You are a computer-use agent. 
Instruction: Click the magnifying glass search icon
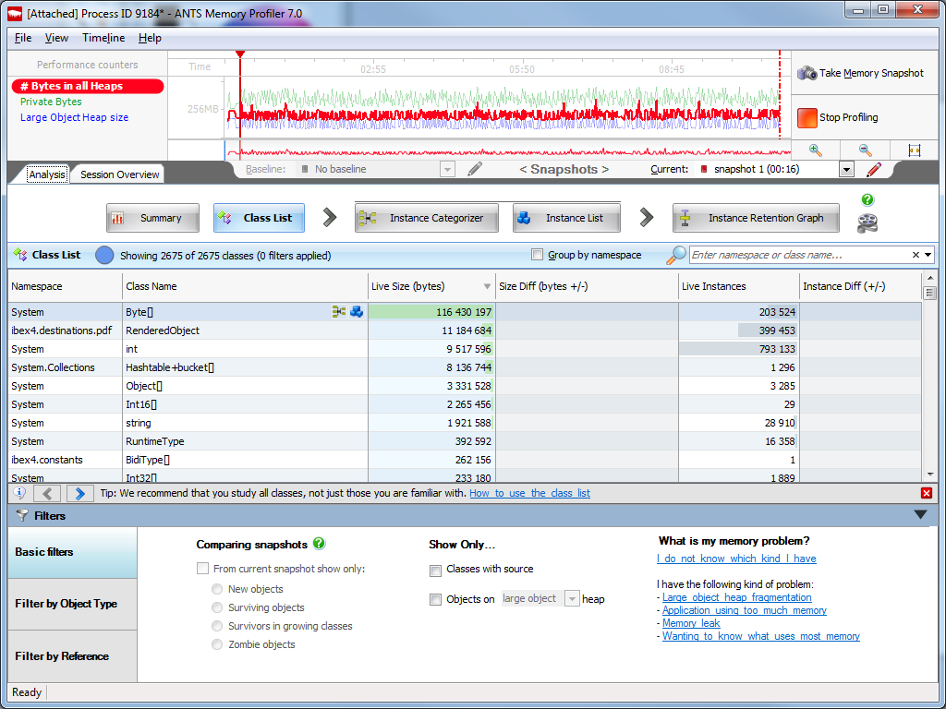coord(675,255)
